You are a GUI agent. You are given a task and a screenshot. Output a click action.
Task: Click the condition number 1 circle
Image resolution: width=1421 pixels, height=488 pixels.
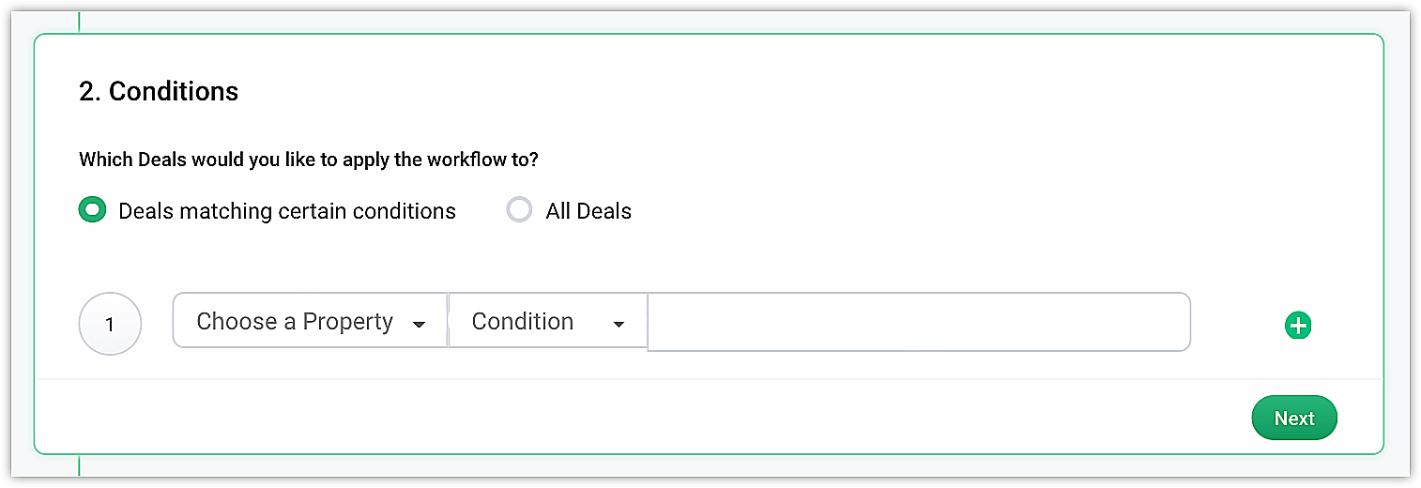click(x=110, y=325)
